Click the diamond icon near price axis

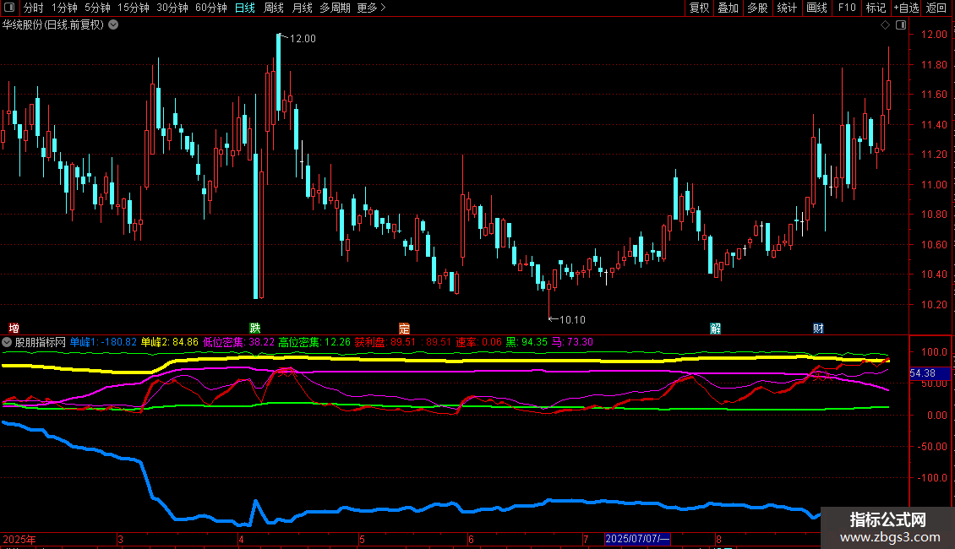pos(885,25)
